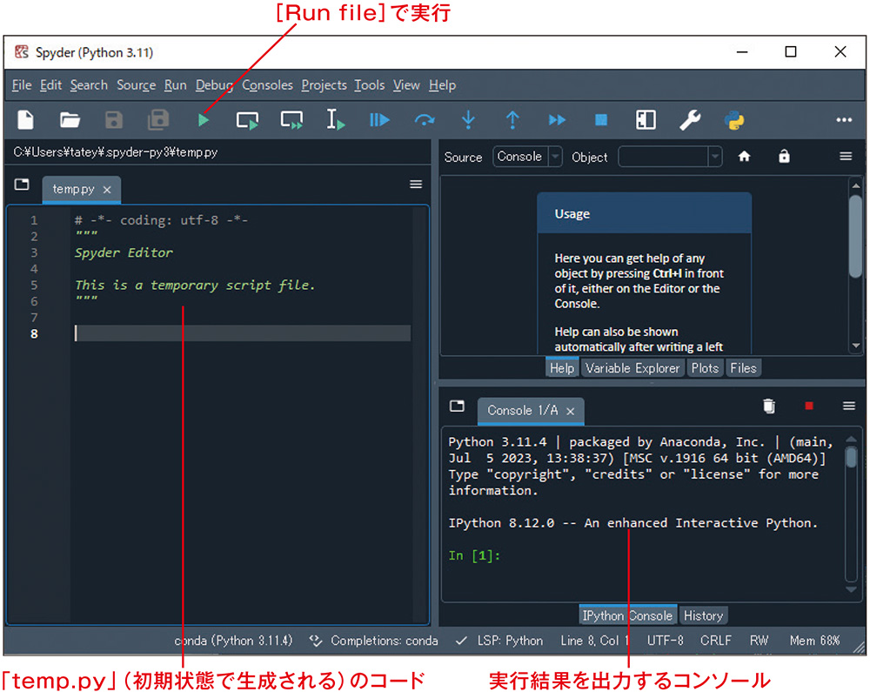The height and width of the screenshot is (692, 870).
Task: Click the Object input field
Action: [x=663, y=157]
